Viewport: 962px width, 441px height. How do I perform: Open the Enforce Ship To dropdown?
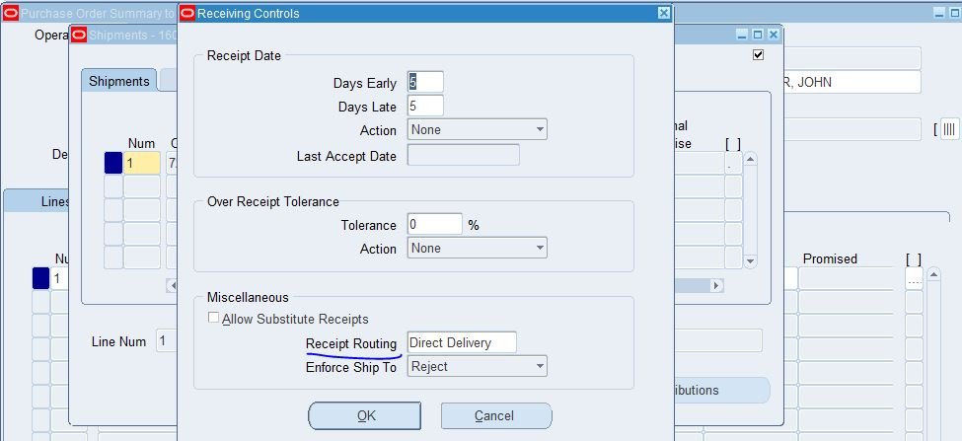pos(478,366)
